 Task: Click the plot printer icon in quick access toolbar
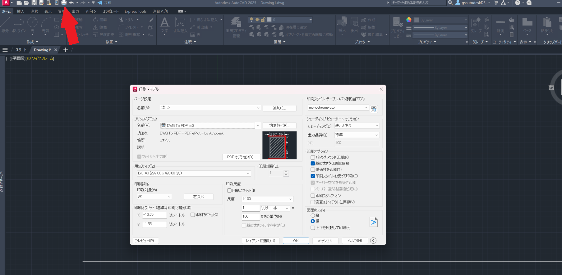64,3
